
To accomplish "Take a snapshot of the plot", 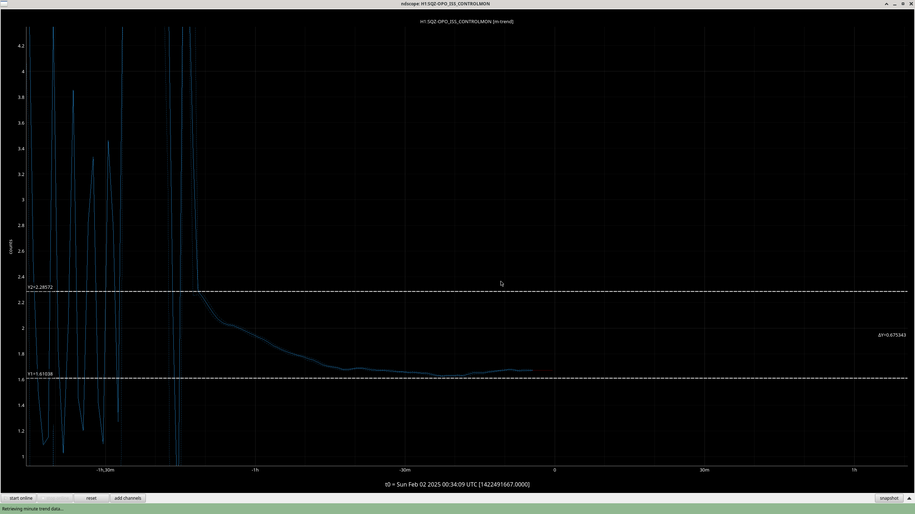I will tap(889, 498).
